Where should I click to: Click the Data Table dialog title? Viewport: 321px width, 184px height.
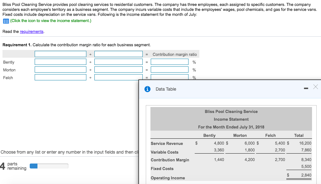tap(166, 89)
